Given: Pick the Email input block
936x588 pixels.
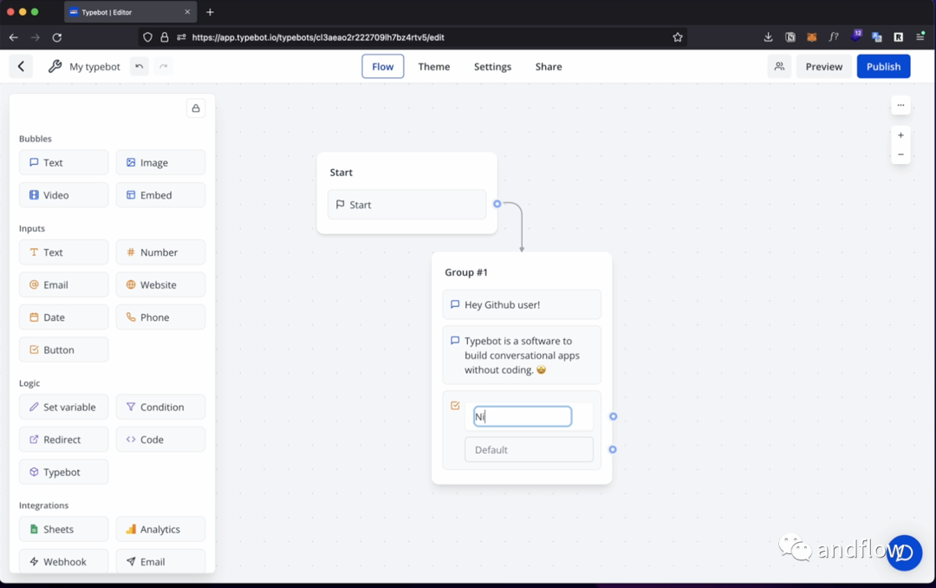Looking at the screenshot, I should (64, 284).
